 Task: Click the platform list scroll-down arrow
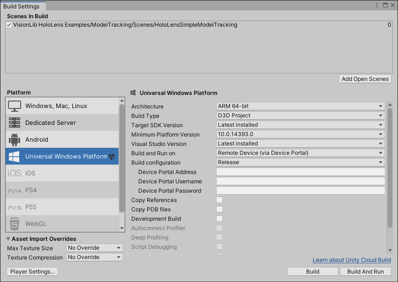point(122,228)
